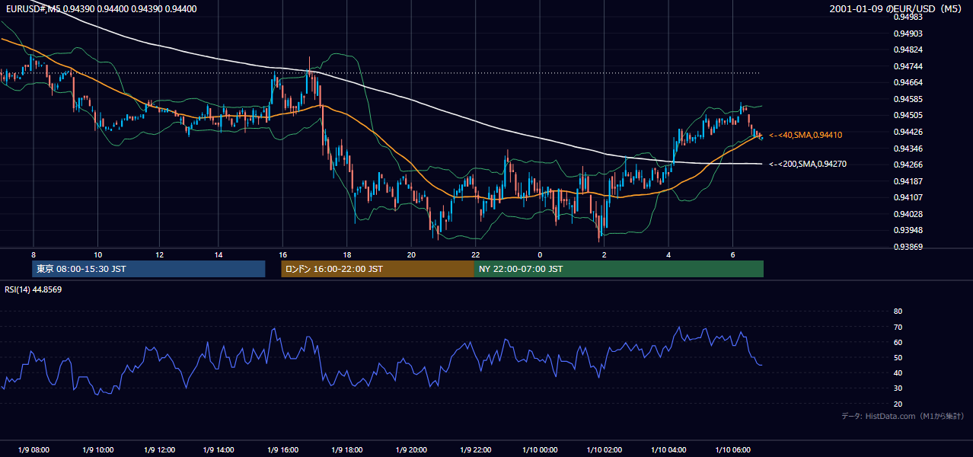Click bottom time label 1/10 02:00
Viewport: 973px width, 457px height.
604,450
